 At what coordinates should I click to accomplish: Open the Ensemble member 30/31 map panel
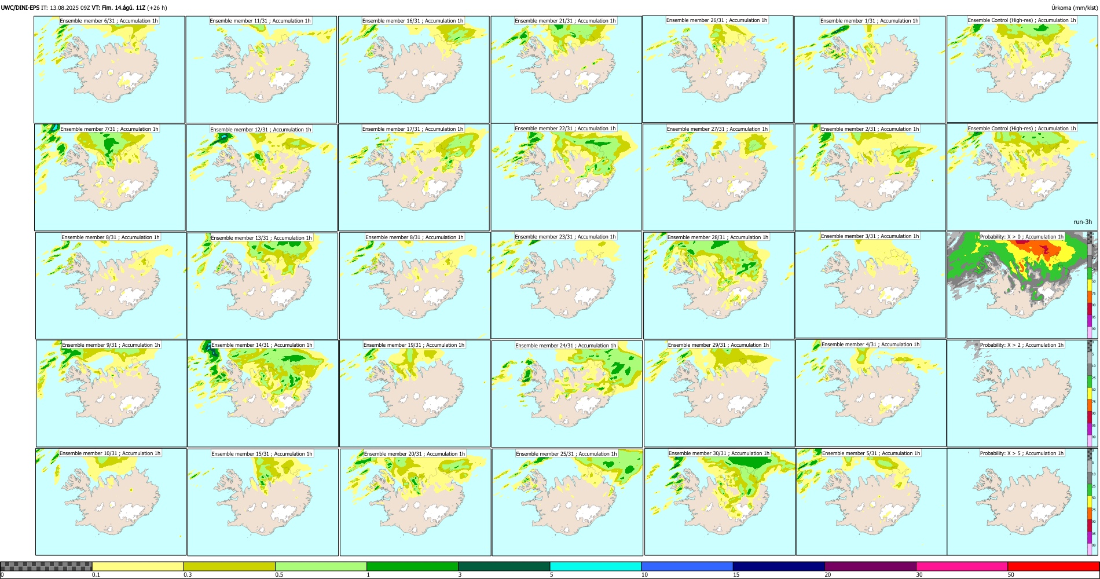(x=720, y=502)
